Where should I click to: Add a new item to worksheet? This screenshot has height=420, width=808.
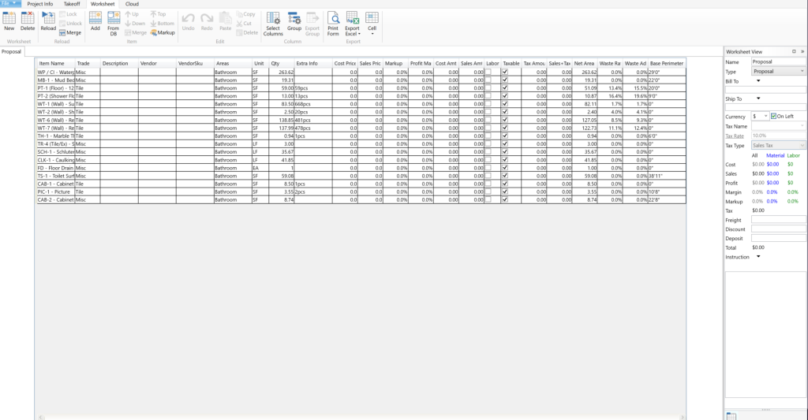(x=95, y=20)
